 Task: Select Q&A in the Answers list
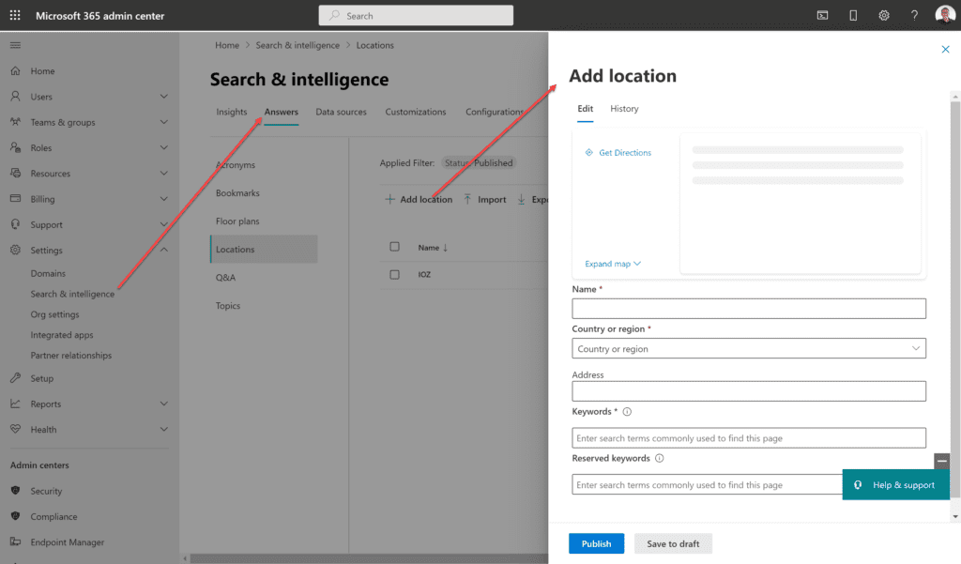coord(225,278)
